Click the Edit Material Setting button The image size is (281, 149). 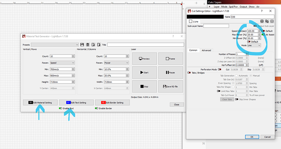40,103
